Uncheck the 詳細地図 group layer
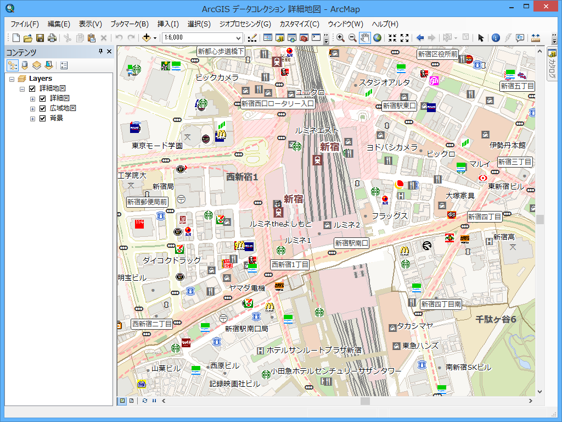The image size is (562, 422). pyautogui.click(x=32, y=88)
